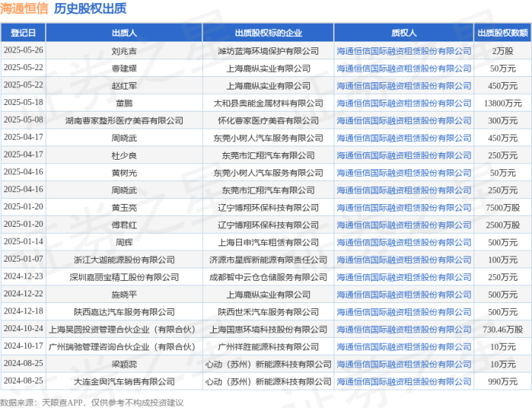This screenshot has width=532, height=408.
Task: Click pledgor 浙江大迦能源股份有限公司
Action: [x=124, y=260]
